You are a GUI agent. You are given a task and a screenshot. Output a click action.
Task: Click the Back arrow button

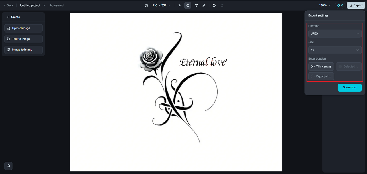8,5
